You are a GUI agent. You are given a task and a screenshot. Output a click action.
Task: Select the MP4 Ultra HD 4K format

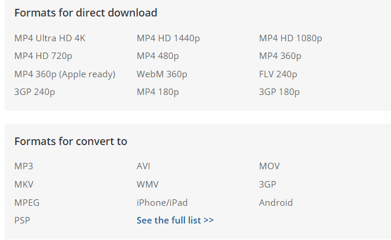coord(50,38)
